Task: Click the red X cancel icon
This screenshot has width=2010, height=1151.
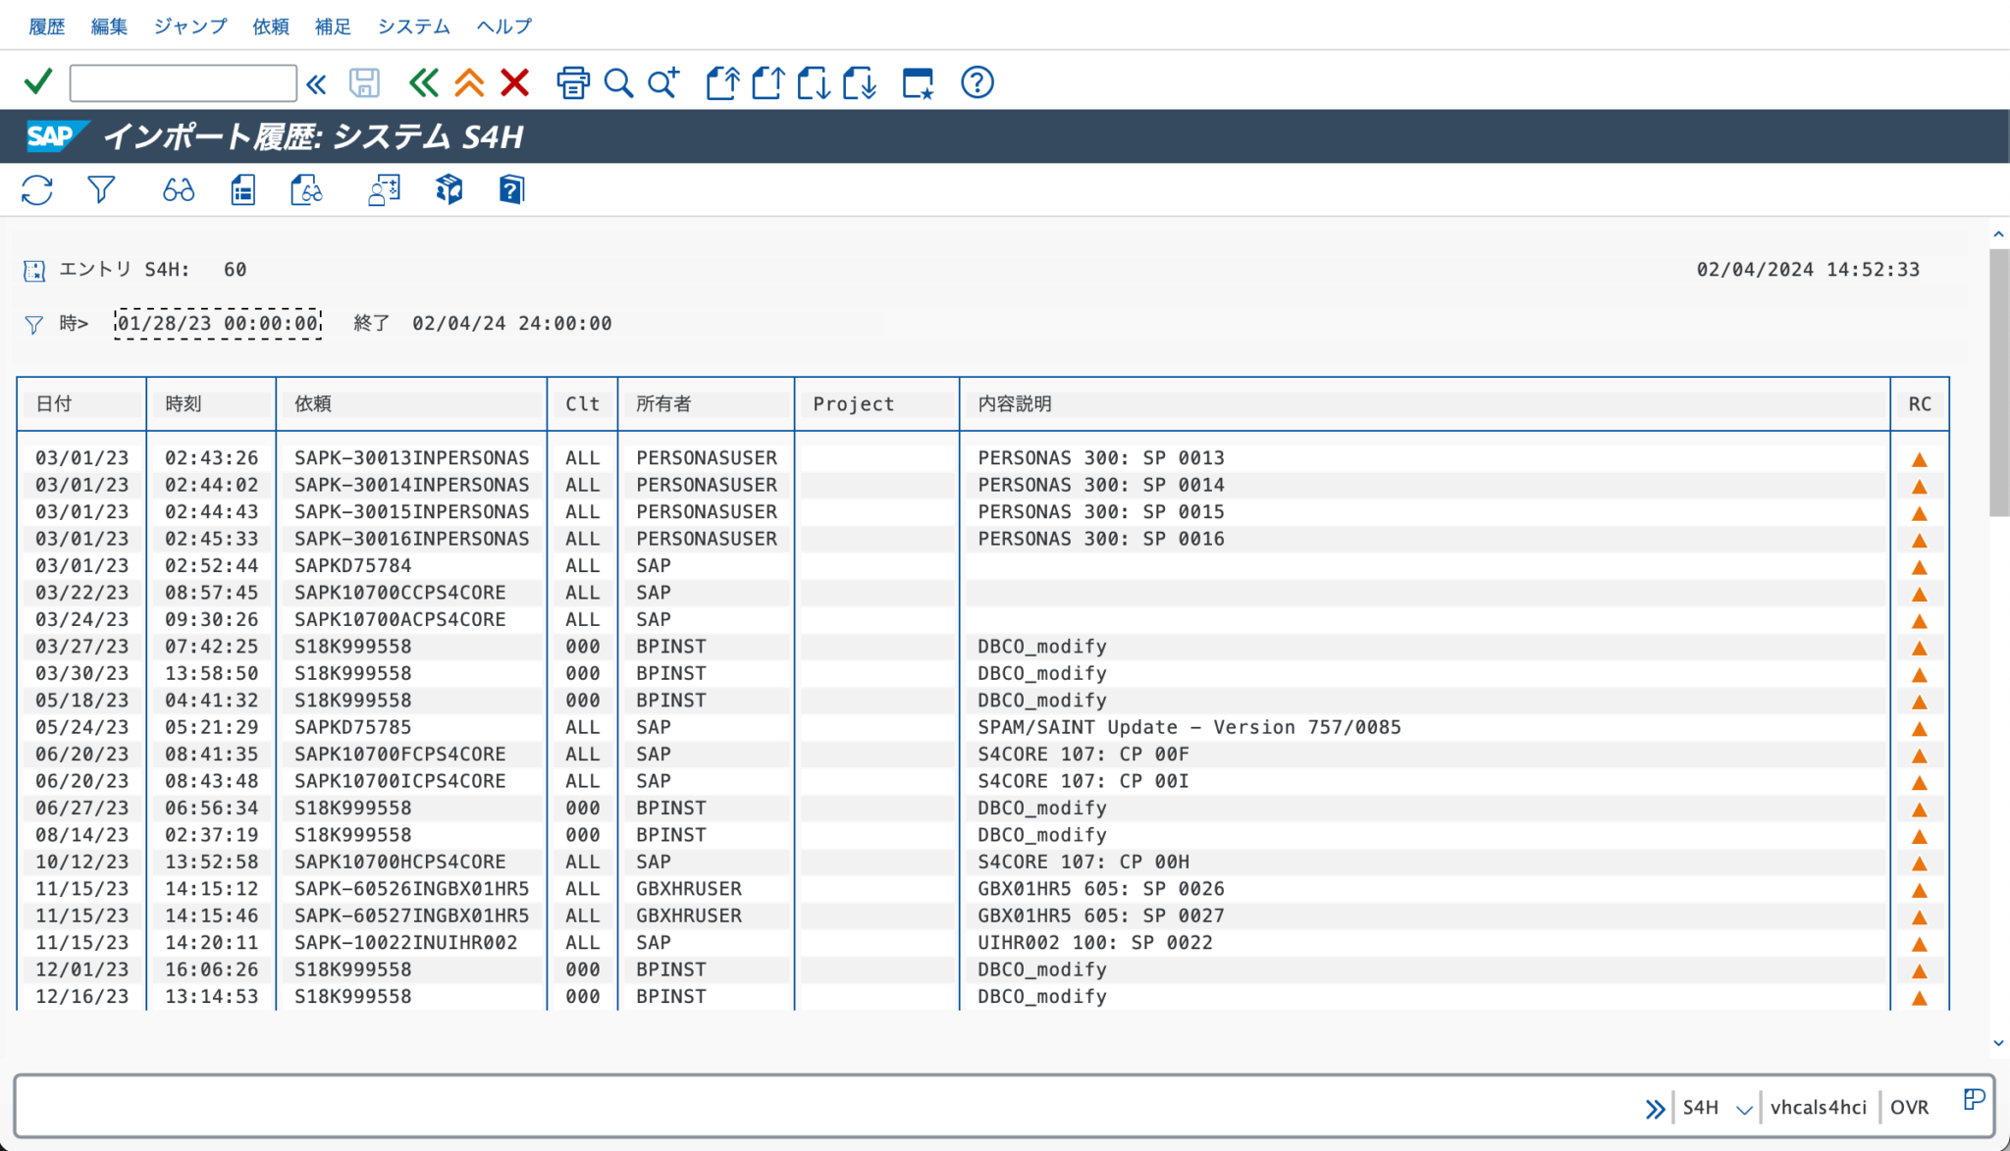Action: click(514, 82)
